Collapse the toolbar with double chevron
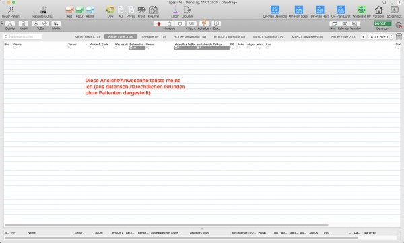This screenshot has height=243, width=404. pyautogui.click(x=2, y=22)
